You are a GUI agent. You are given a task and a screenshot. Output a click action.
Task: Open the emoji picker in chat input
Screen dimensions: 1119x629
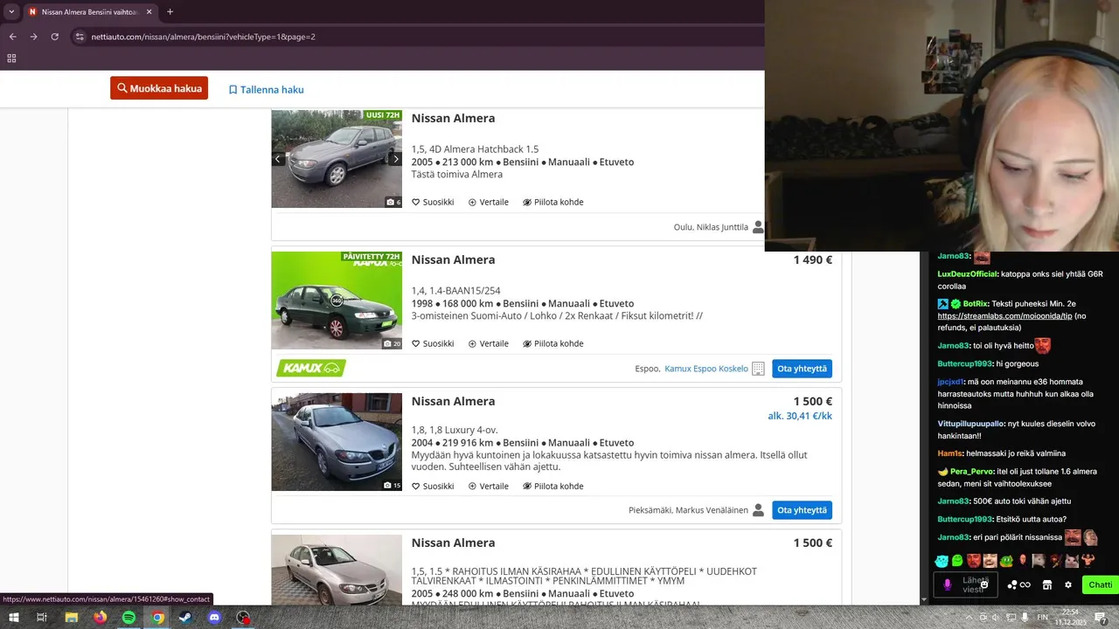pos(984,584)
